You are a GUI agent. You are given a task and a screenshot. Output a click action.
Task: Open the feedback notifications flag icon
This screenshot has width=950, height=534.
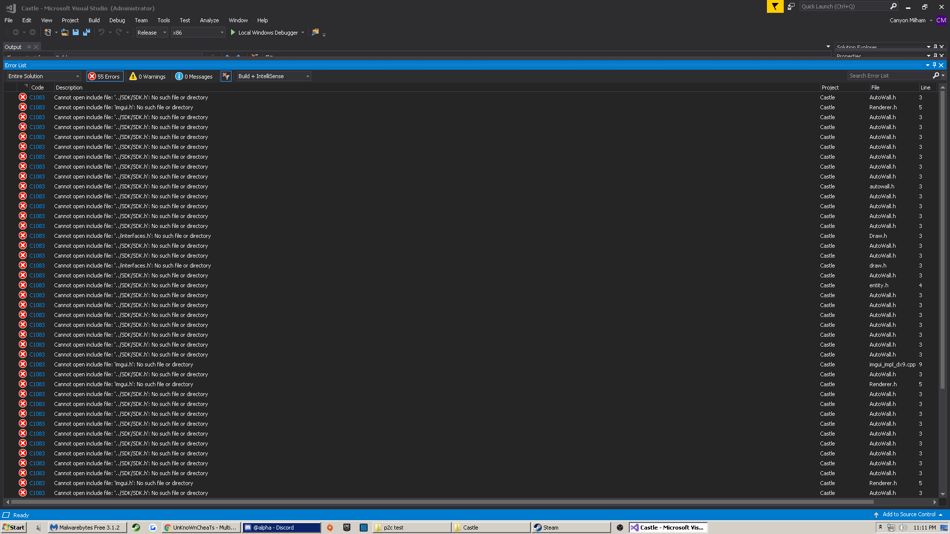(x=775, y=6)
